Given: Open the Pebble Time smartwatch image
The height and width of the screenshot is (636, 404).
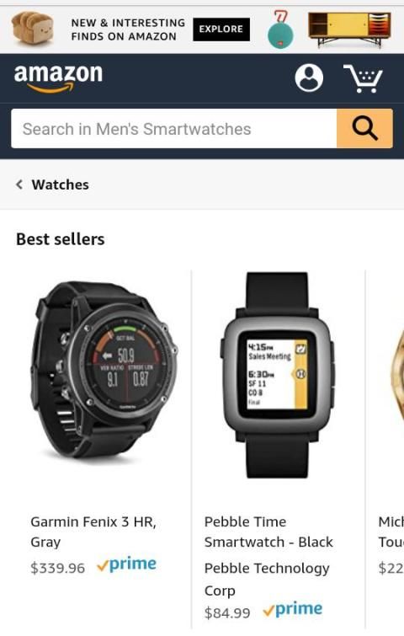Looking at the screenshot, I should pos(278,375).
